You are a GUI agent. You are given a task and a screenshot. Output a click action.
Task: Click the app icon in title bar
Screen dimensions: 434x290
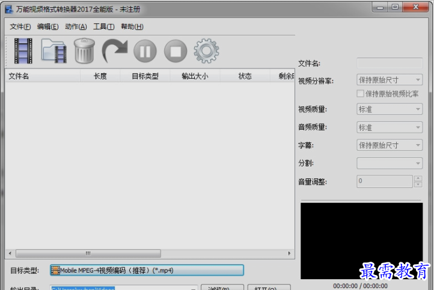point(9,9)
